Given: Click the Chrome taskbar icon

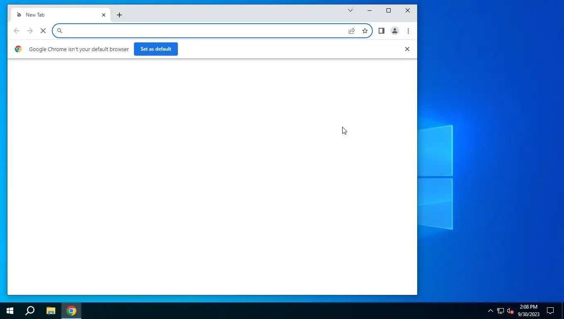Looking at the screenshot, I should [x=71, y=311].
